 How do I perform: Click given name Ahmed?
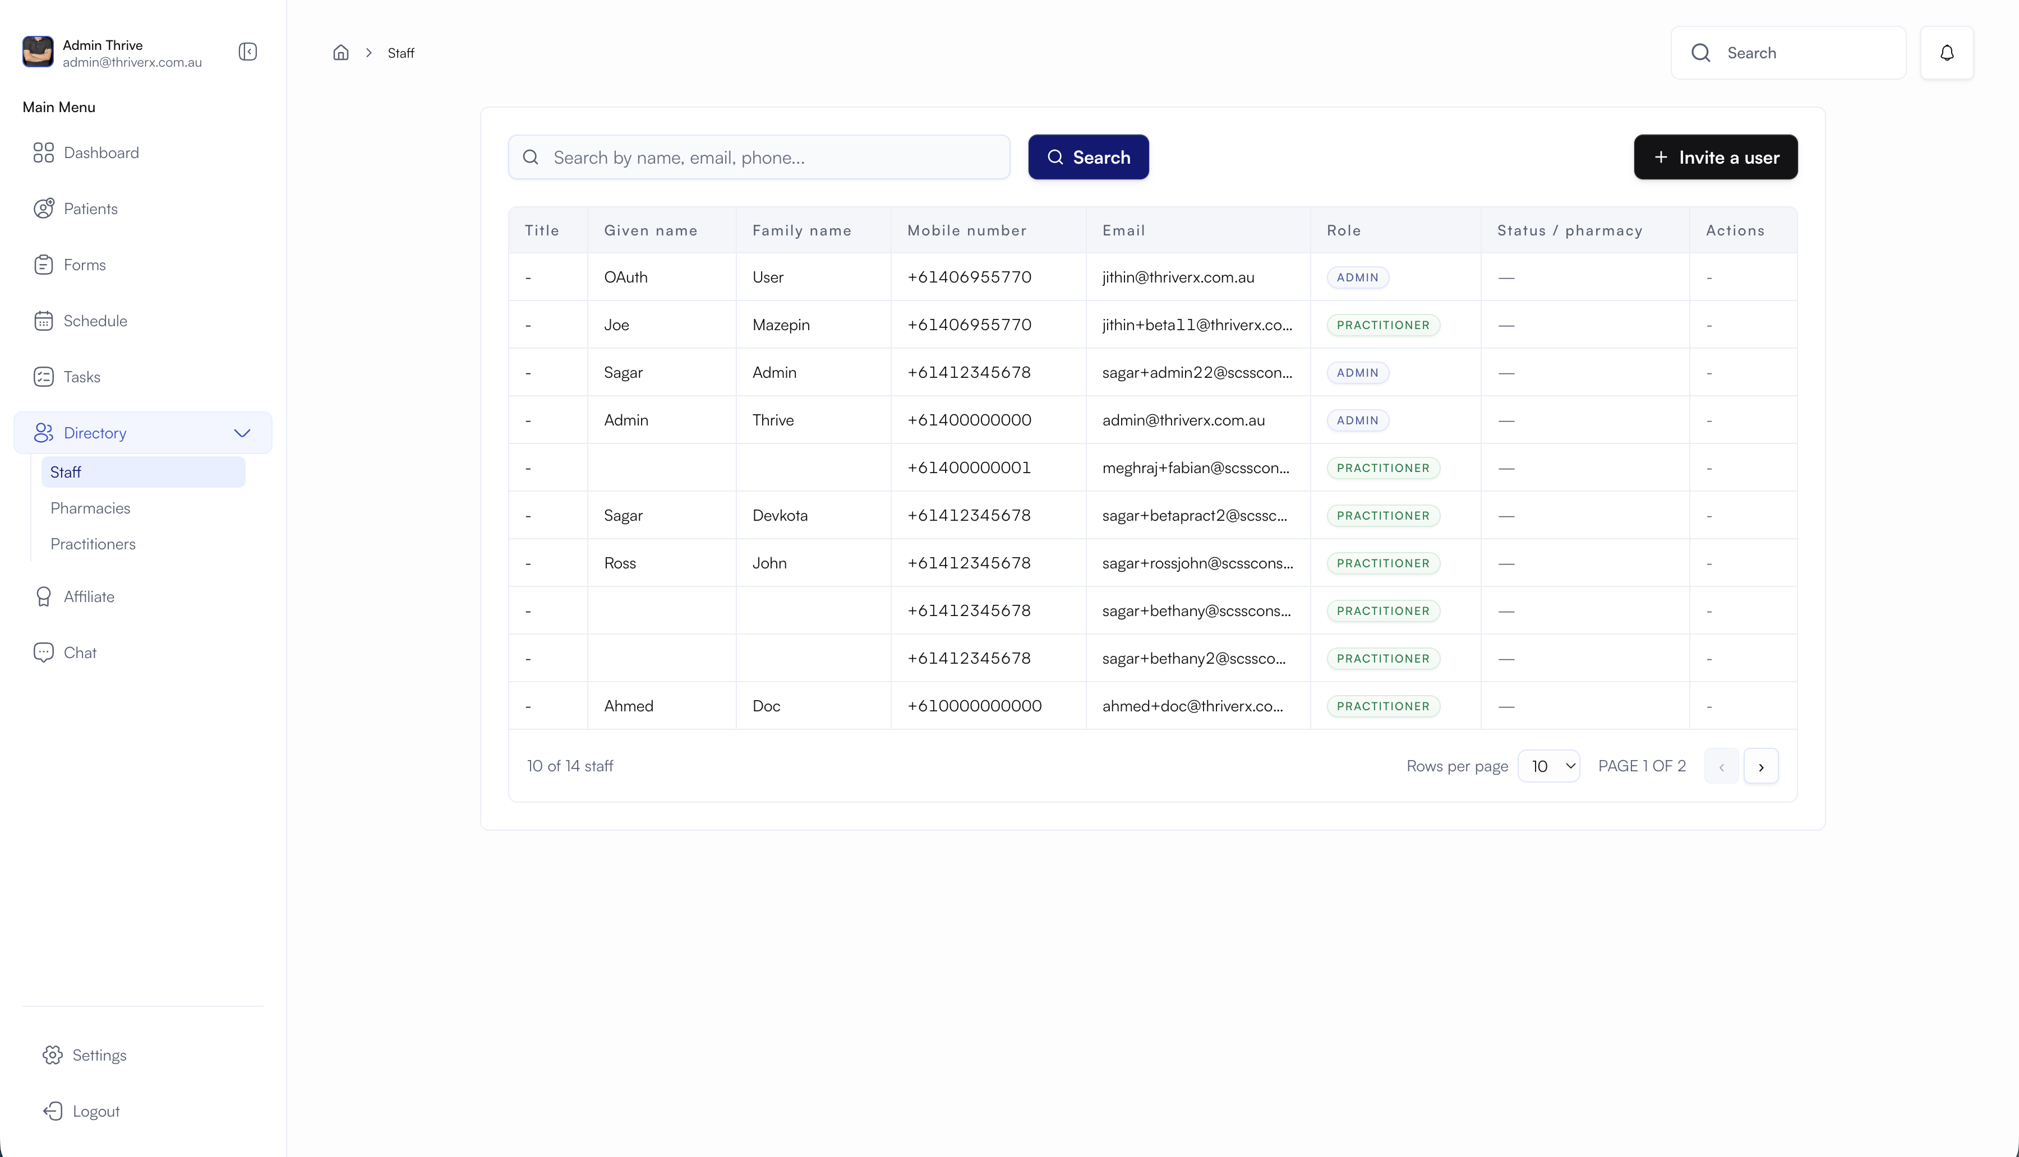(628, 706)
